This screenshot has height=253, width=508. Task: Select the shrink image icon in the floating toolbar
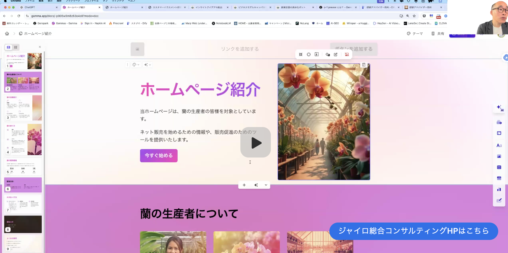pos(301,54)
